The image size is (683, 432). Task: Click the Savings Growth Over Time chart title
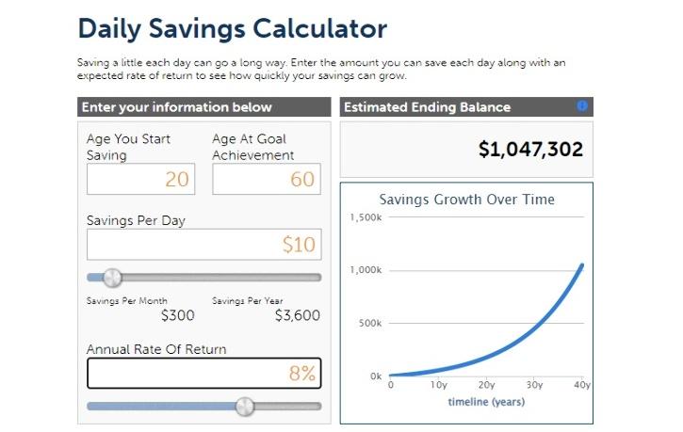click(466, 200)
